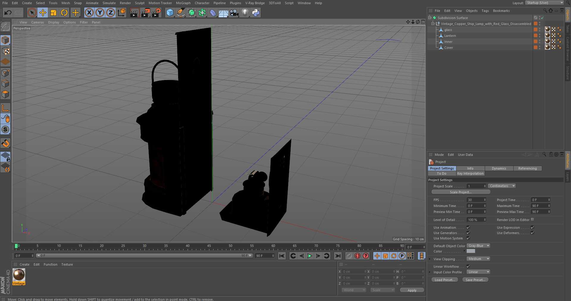Go to end of animation
Screen dimensions: 571x301
point(338,256)
